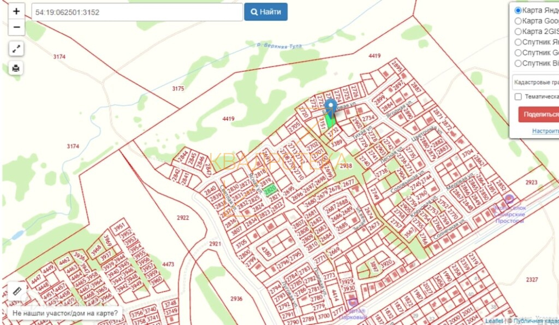Choose the Карта 2GIS base layer
Screen dimensions: 559x325
pos(518,31)
